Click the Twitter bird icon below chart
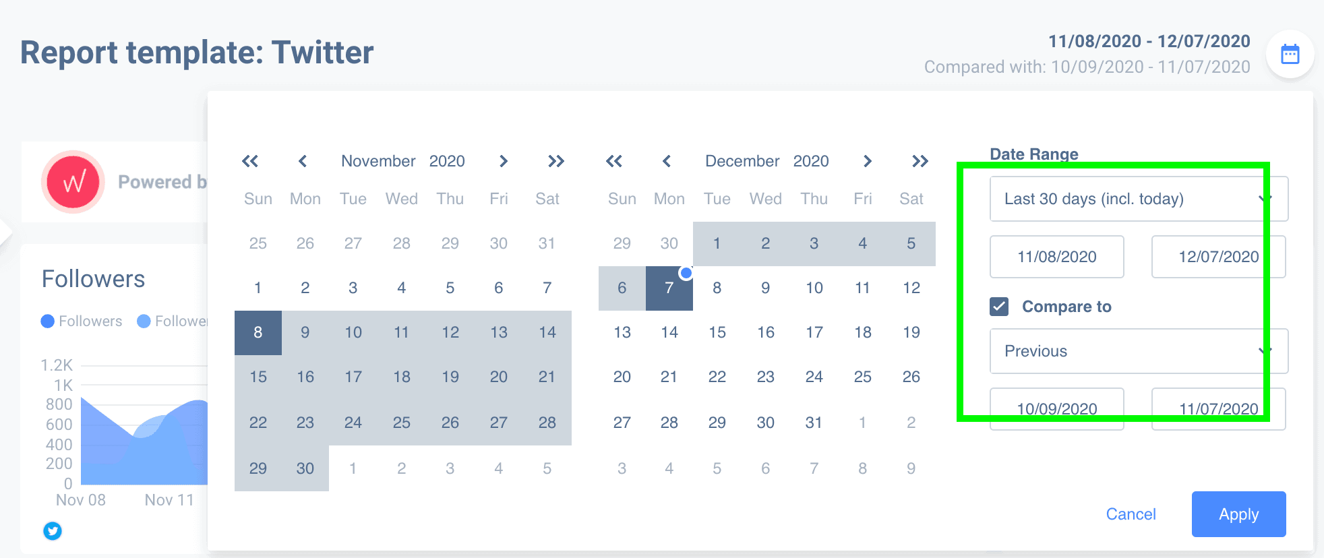The width and height of the screenshot is (1324, 558). pyautogui.click(x=53, y=531)
